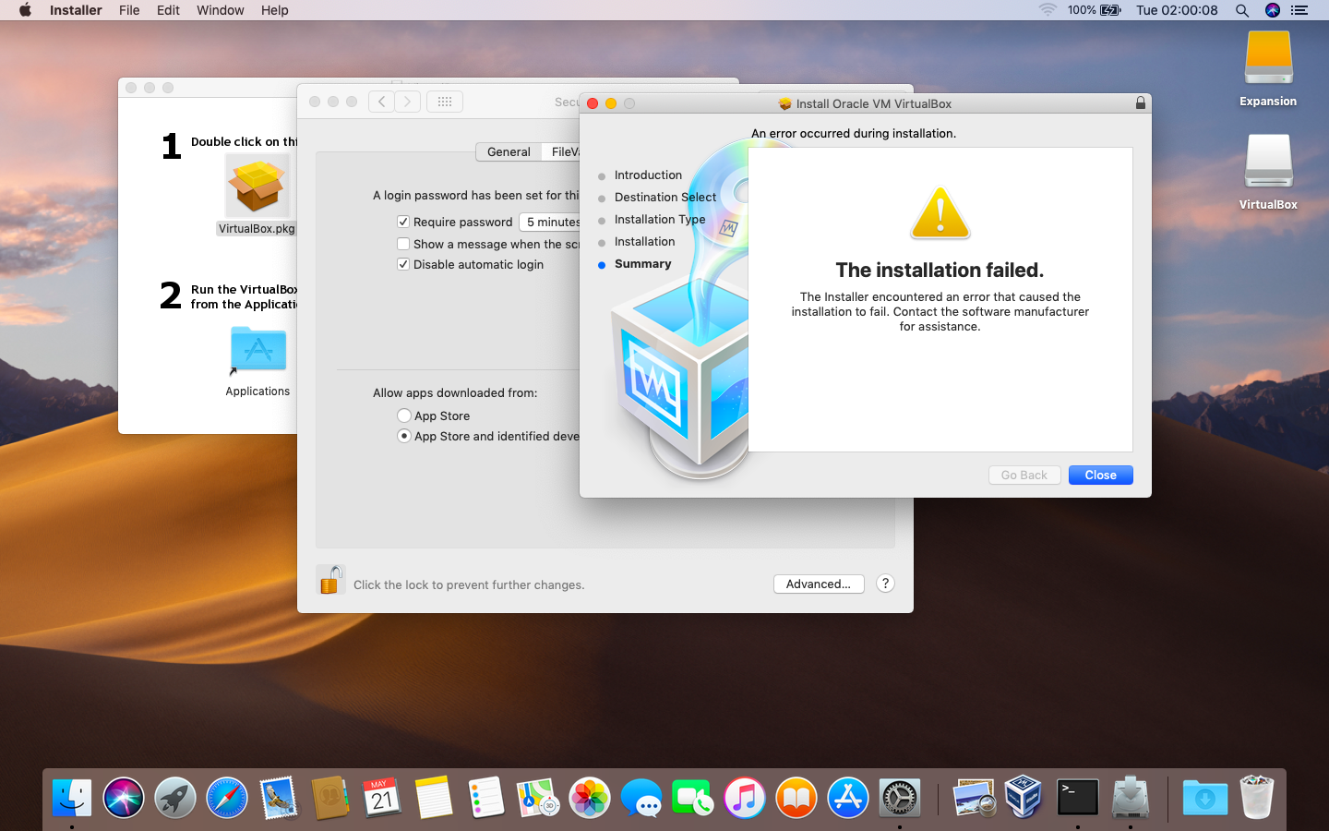Switch to the General tab
1329x831 pixels.
point(509,151)
